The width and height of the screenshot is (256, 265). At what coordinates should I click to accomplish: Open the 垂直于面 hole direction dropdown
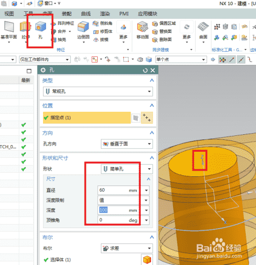tap(127, 144)
